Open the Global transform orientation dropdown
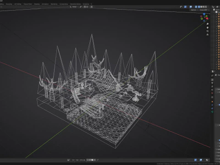 (x=74, y=7)
